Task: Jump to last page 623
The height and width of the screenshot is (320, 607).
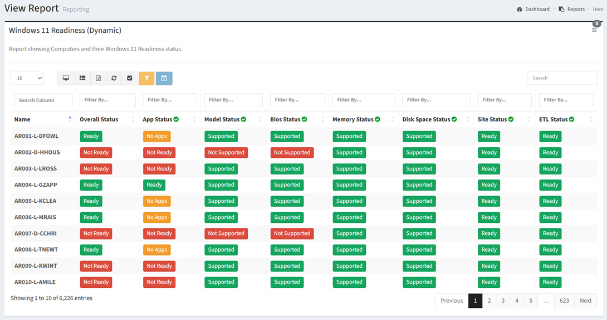Action: (564, 301)
